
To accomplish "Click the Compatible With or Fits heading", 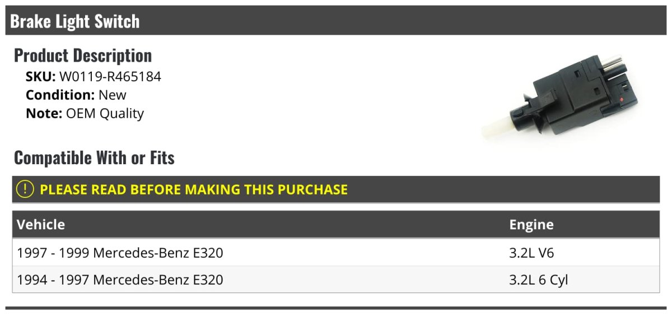I will click(x=94, y=158).
